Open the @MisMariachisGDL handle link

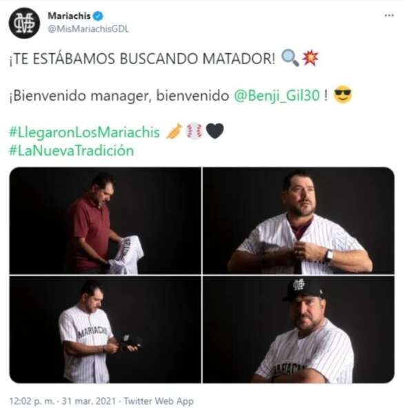(88, 29)
